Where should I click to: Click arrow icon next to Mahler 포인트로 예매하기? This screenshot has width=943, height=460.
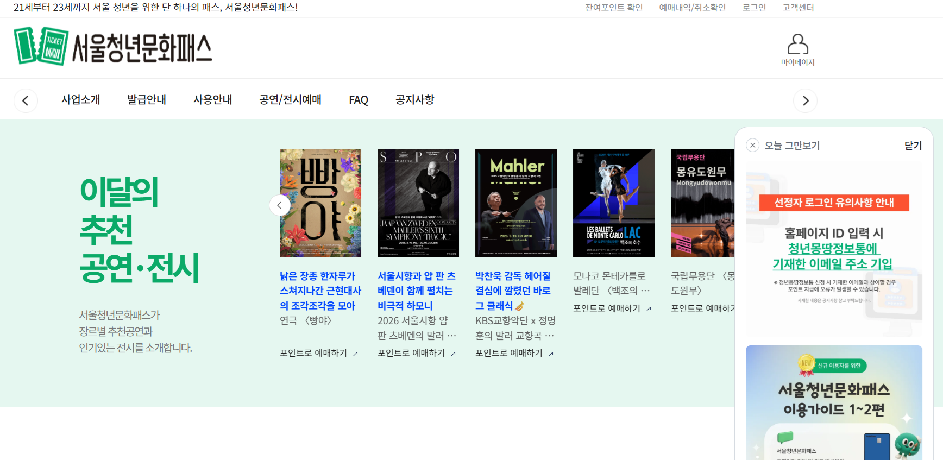pyautogui.click(x=551, y=354)
